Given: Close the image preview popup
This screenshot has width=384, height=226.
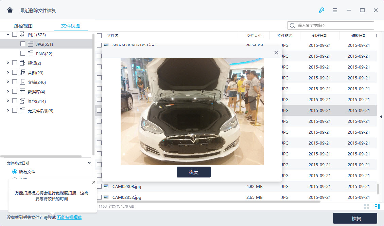Looking at the screenshot, I should click(276, 53).
